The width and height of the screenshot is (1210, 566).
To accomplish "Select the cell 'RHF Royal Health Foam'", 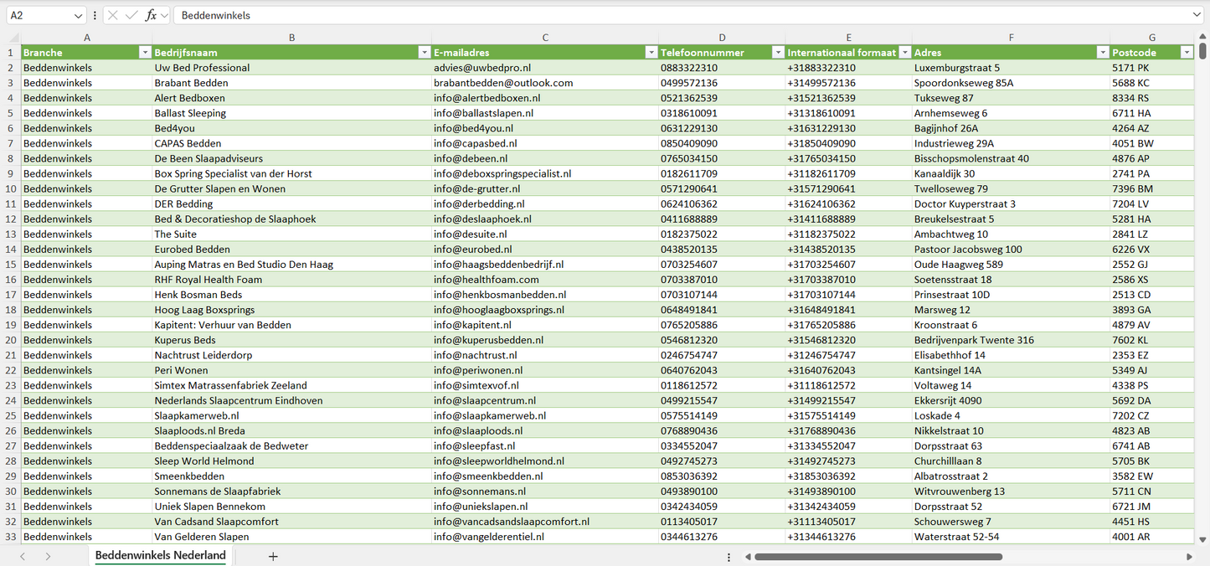I will tap(291, 280).
